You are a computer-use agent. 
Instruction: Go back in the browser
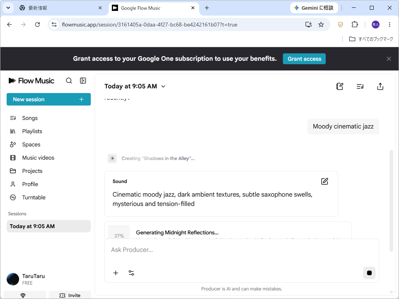click(9, 25)
